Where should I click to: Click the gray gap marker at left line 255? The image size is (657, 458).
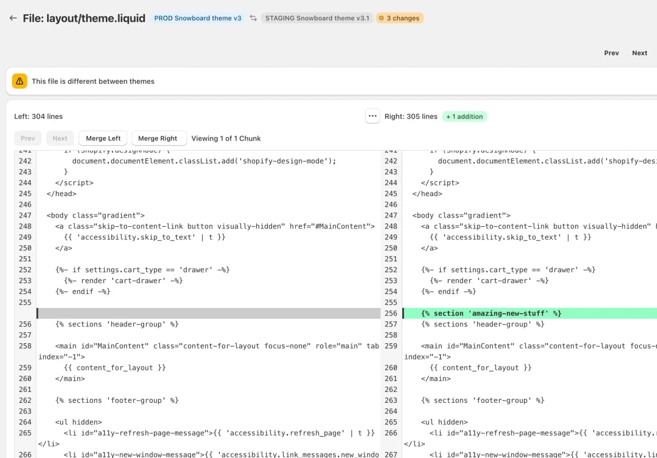click(38, 313)
